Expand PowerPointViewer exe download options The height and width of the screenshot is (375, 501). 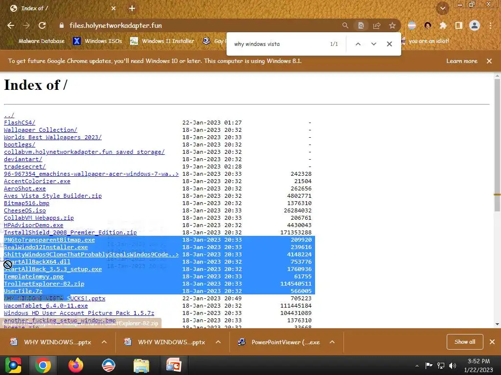[332, 342]
